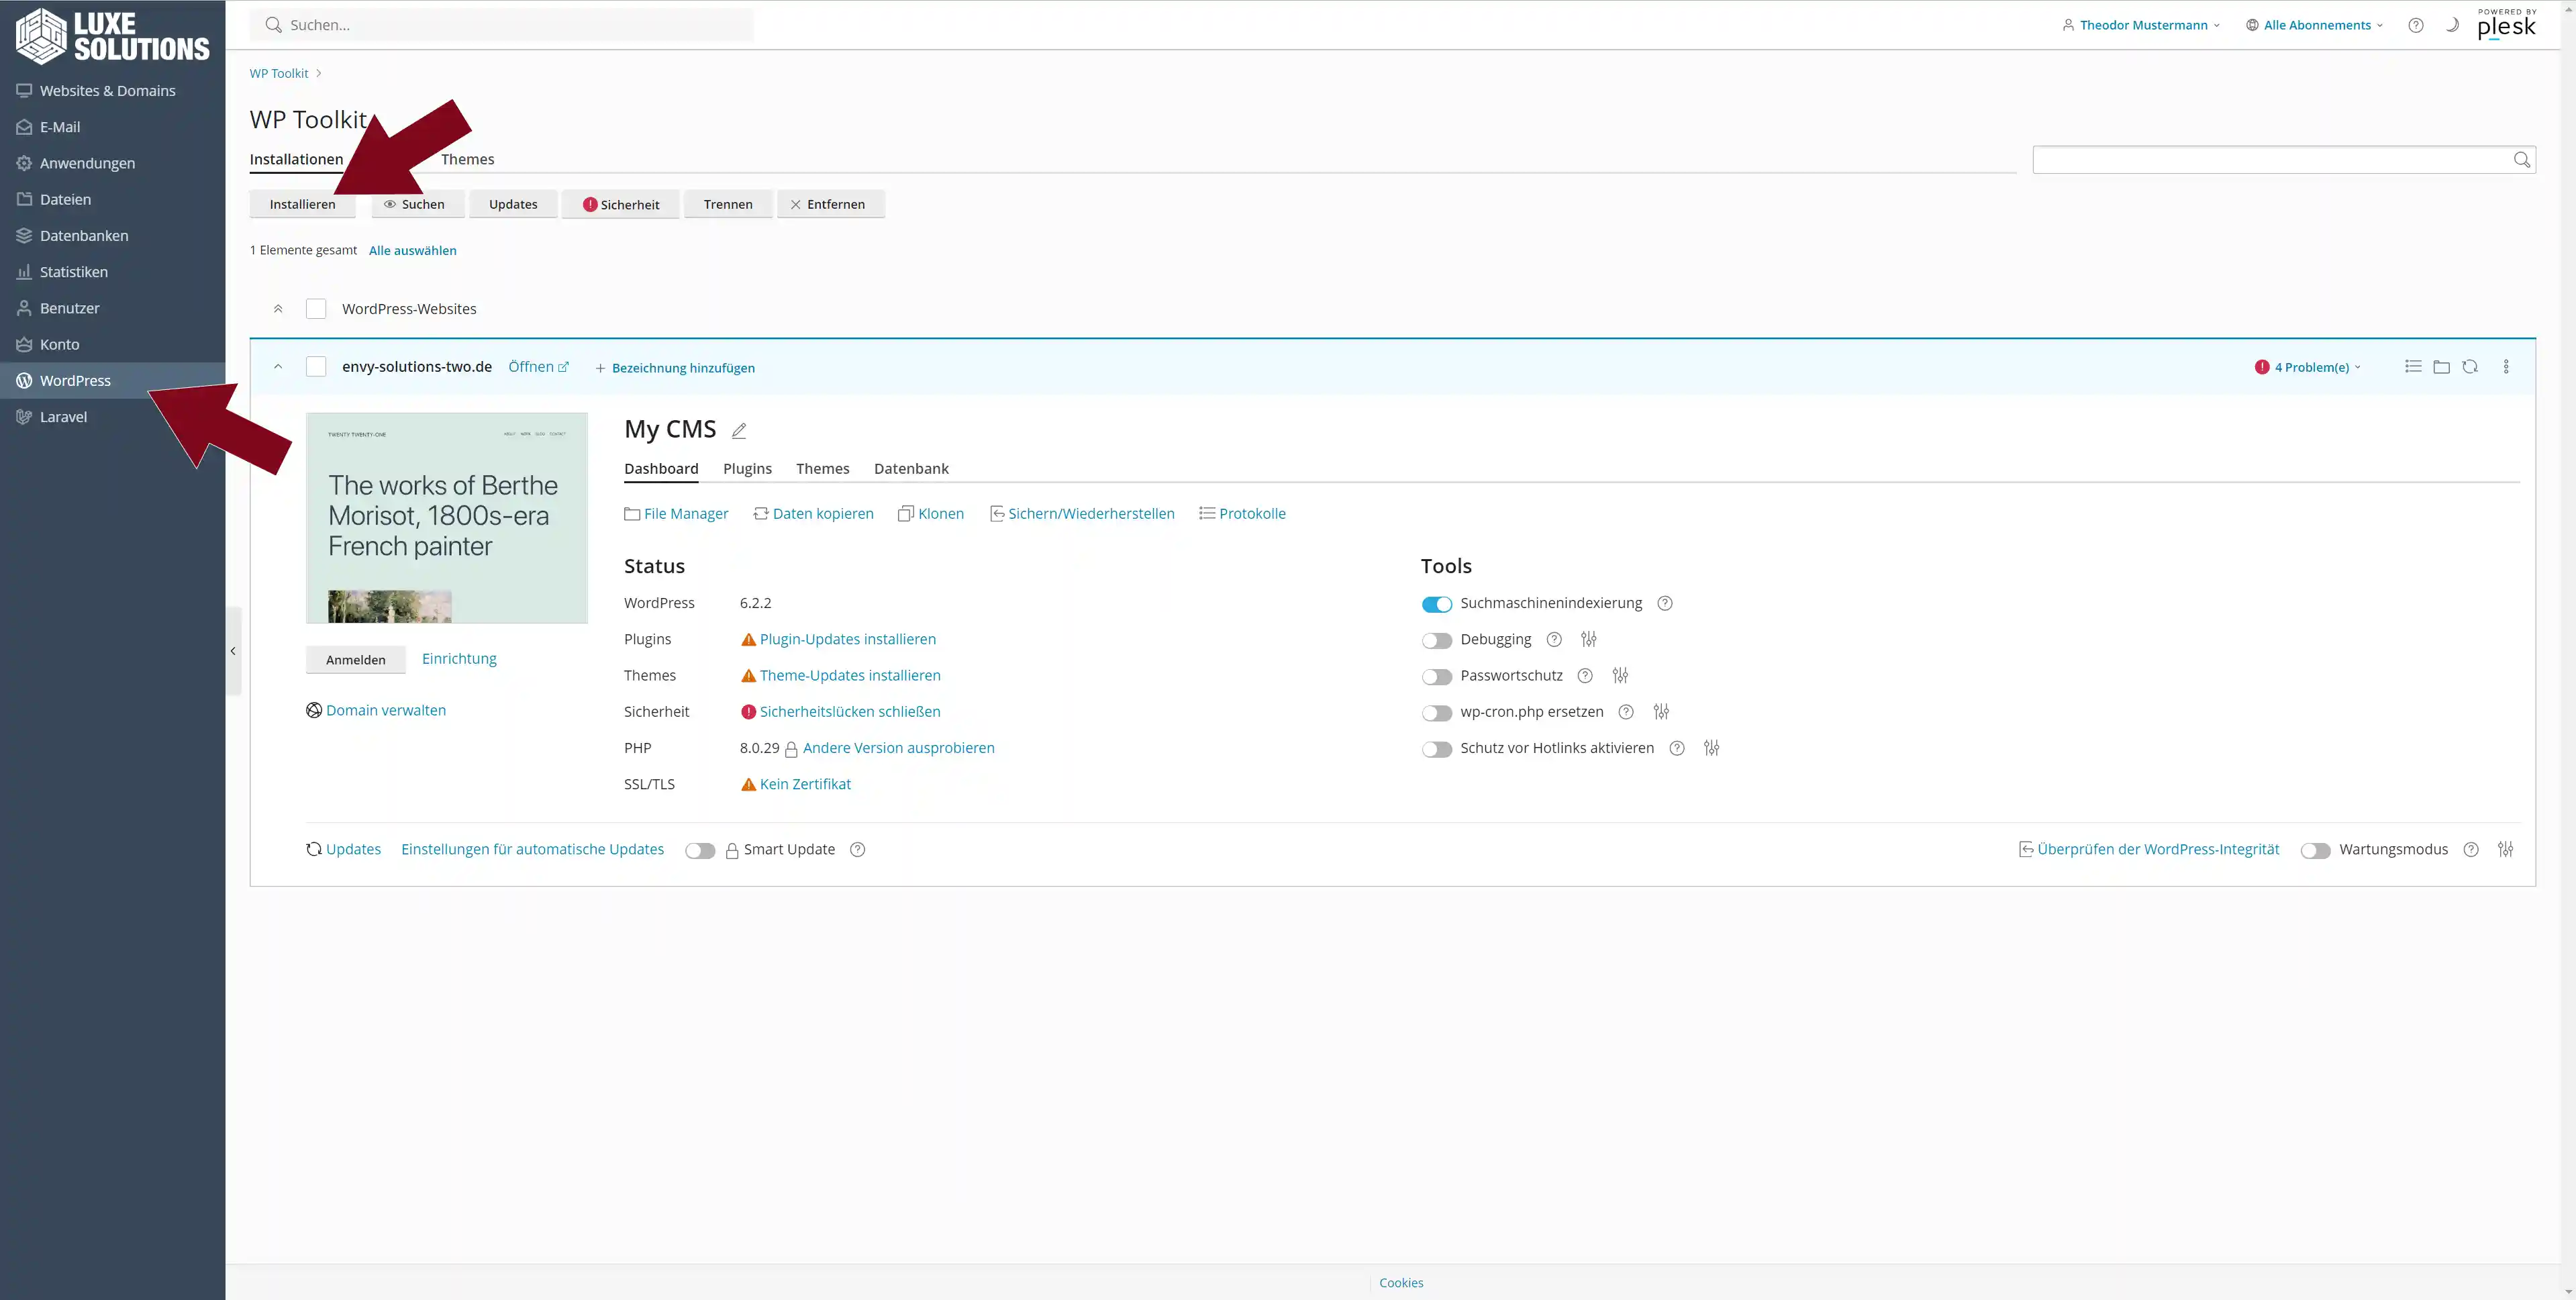
Task: Show help for wp-cron.php ersetzen
Action: [1626, 712]
